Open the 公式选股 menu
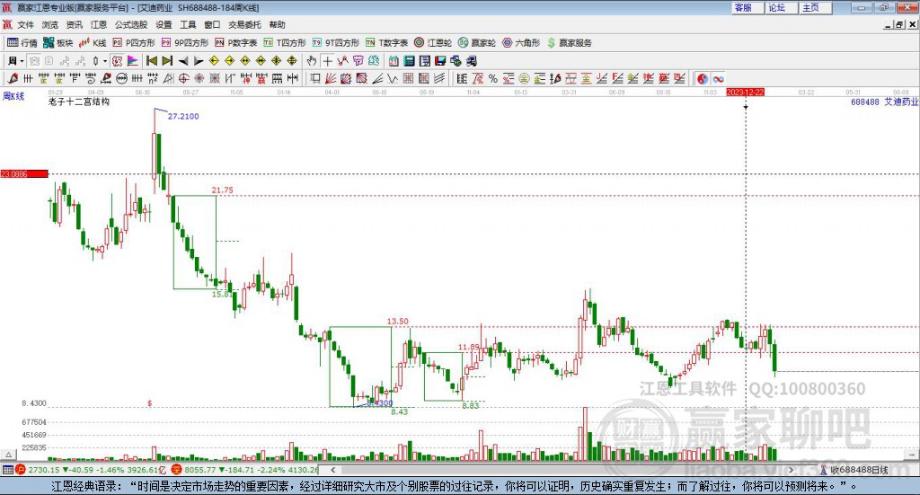Image resolution: width=920 pixels, height=495 pixels. click(x=131, y=24)
